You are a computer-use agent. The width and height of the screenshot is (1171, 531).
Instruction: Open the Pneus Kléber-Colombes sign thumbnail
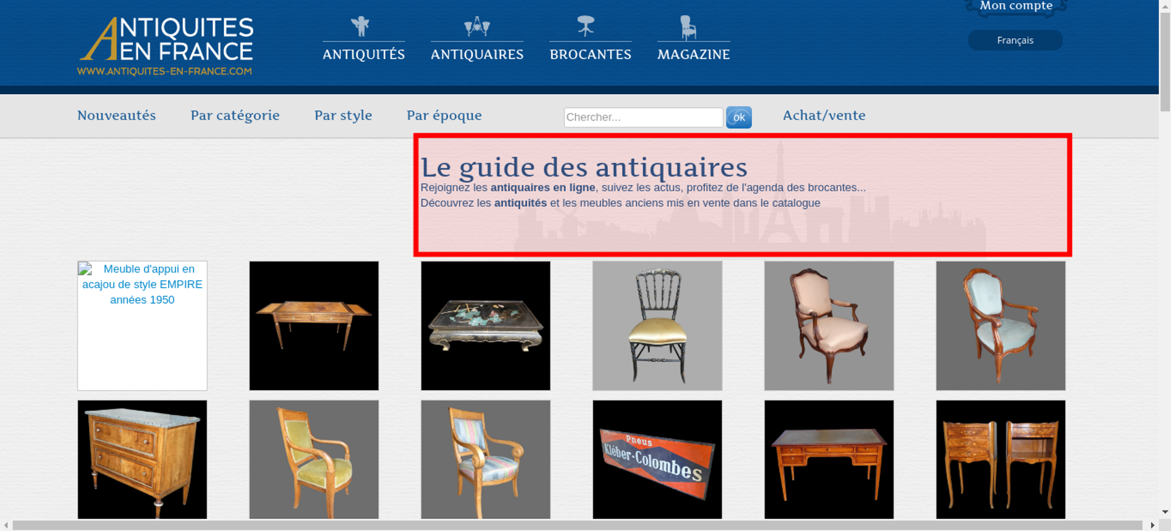(x=657, y=459)
